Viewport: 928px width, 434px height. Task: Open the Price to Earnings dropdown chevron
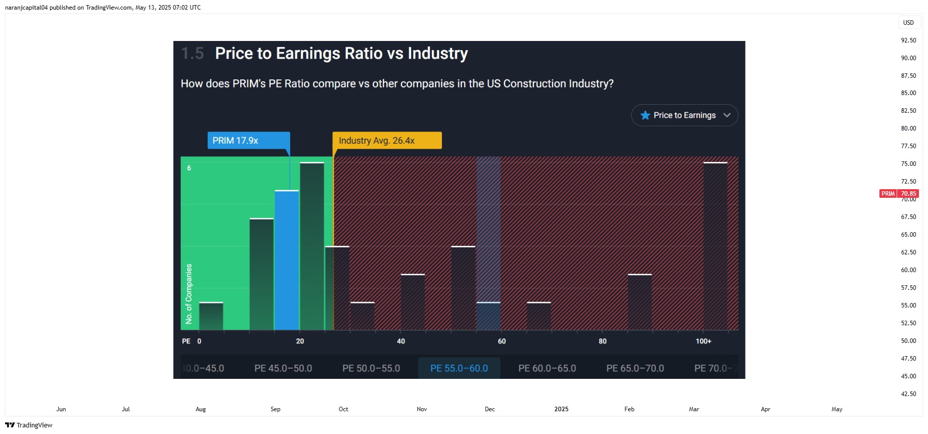coord(727,115)
